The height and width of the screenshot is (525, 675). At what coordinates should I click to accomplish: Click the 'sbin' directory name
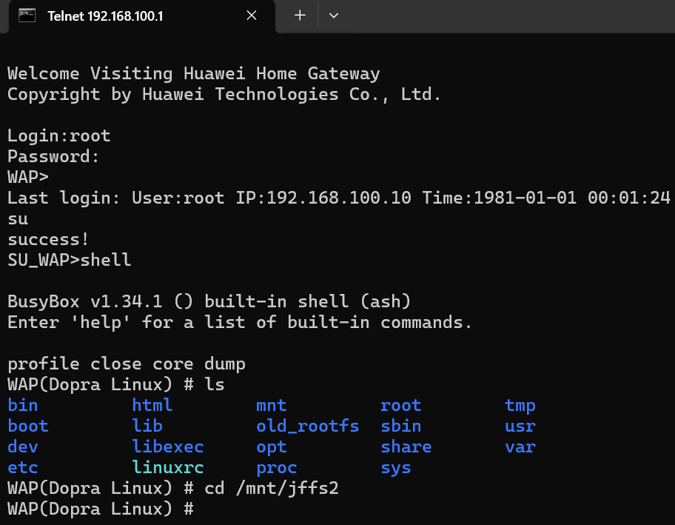click(x=401, y=426)
